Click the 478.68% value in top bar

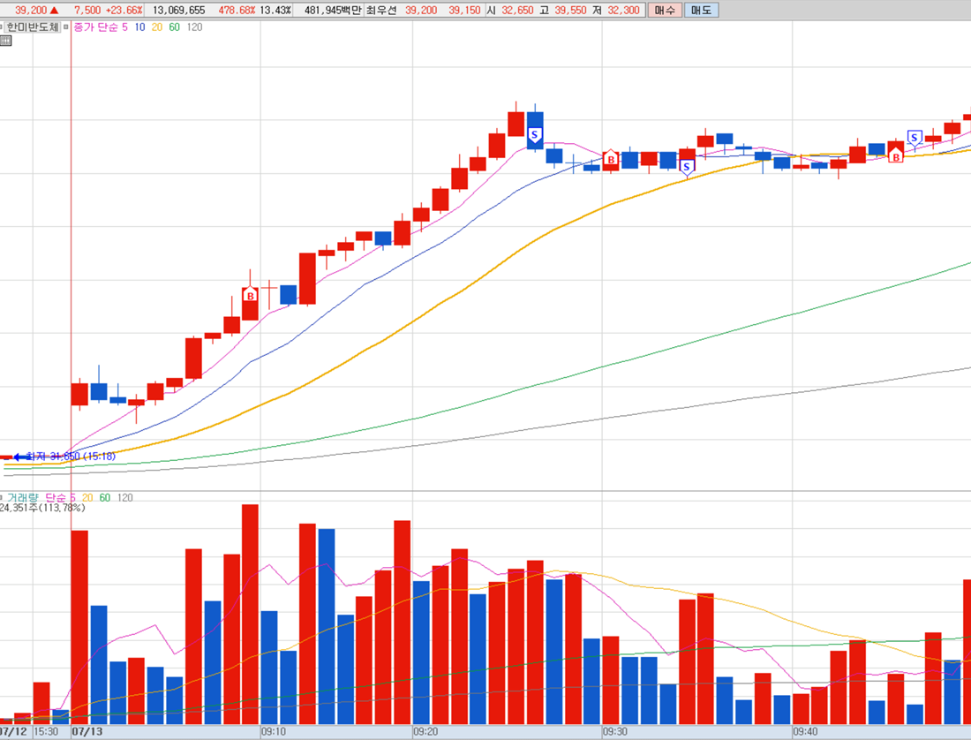(237, 10)
